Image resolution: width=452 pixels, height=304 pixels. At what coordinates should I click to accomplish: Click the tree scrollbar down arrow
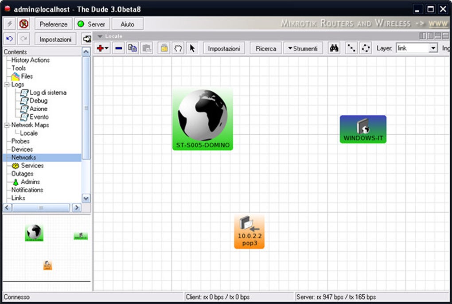click(x=86, y=198)
